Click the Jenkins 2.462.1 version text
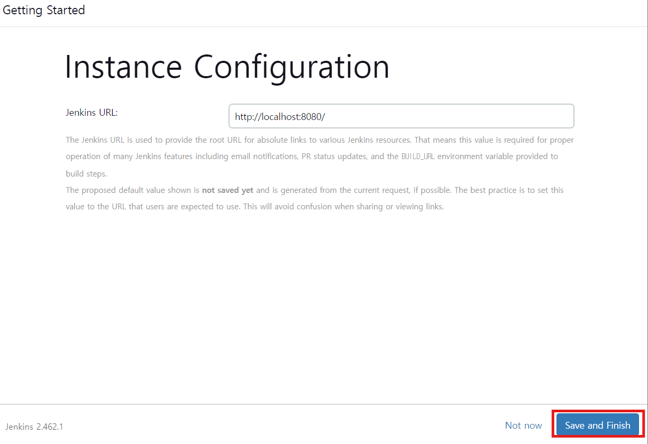Screen dimensions: 648x444 pyautogui.click(x=34, y=427)
